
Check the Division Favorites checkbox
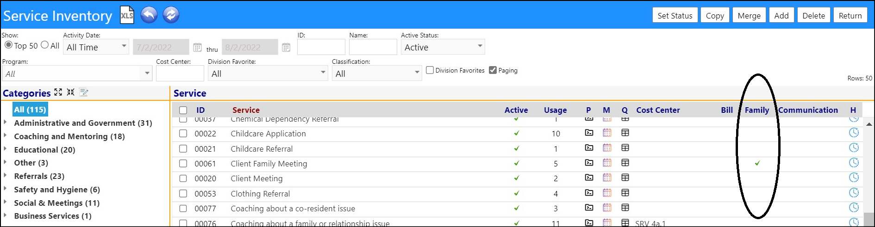pos(430,70)
